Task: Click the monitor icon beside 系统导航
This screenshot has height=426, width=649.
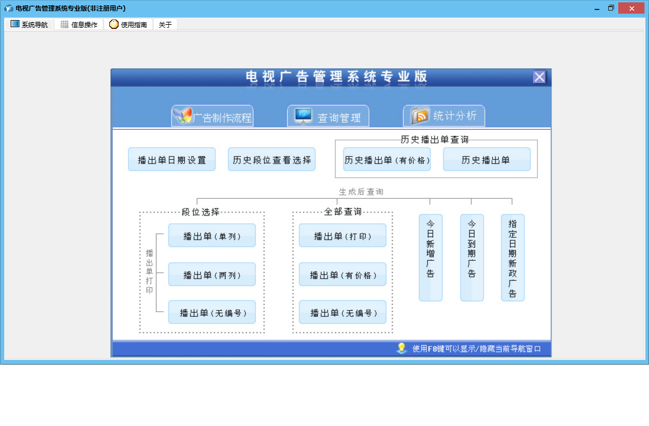Action: coord(15,24)
